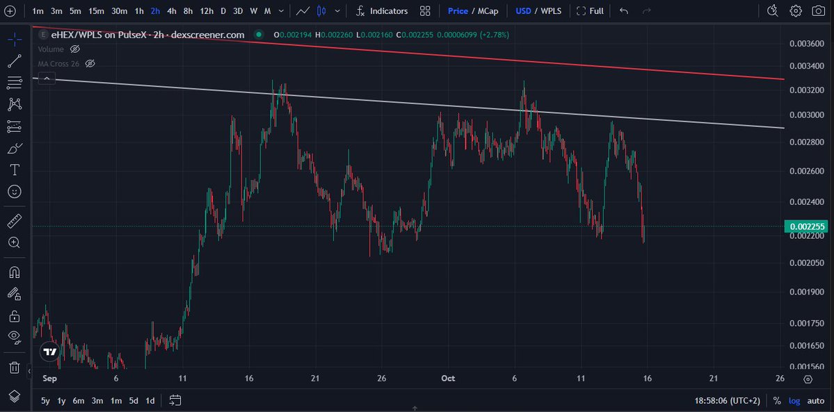Toggle MA Cross 26 indicator visibility
The image size is (834, 412).
[90, 64]
